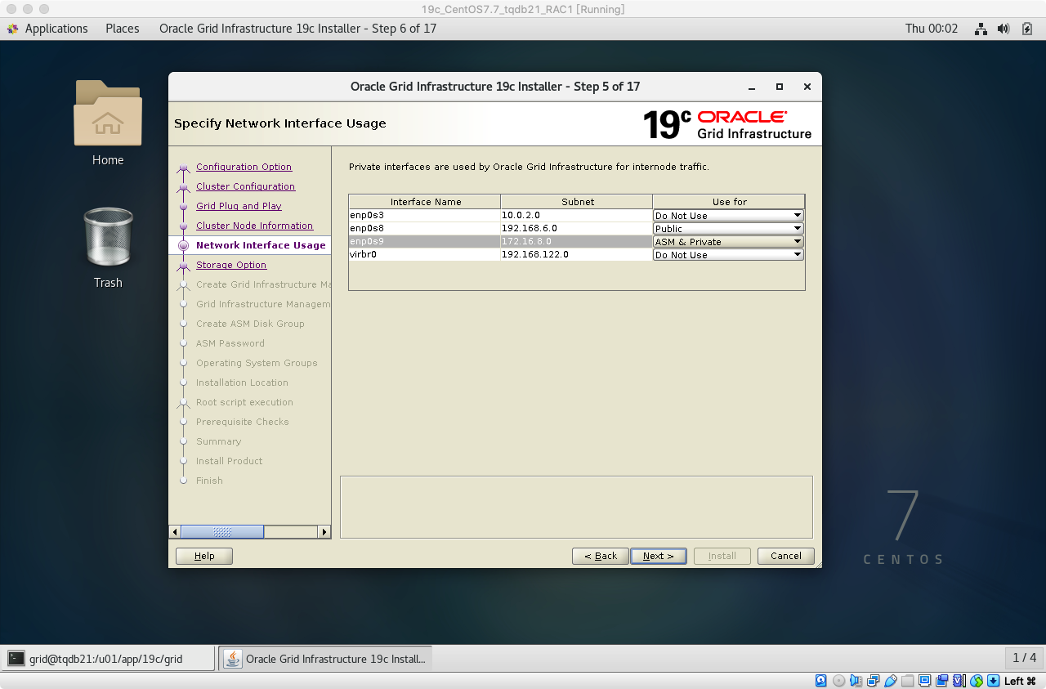Click sidebar scroll left arrow
Image resolution: width=1046 pixels, height=689 pixels.
click(x=175, y=531)
